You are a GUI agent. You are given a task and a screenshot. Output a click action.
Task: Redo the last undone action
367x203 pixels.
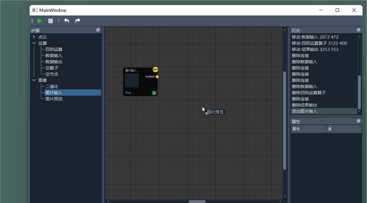pyautogui.click(x=78, y=21)
